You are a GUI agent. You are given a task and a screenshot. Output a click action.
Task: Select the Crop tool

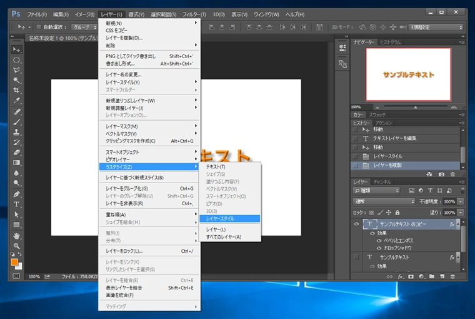coord(16,90)
